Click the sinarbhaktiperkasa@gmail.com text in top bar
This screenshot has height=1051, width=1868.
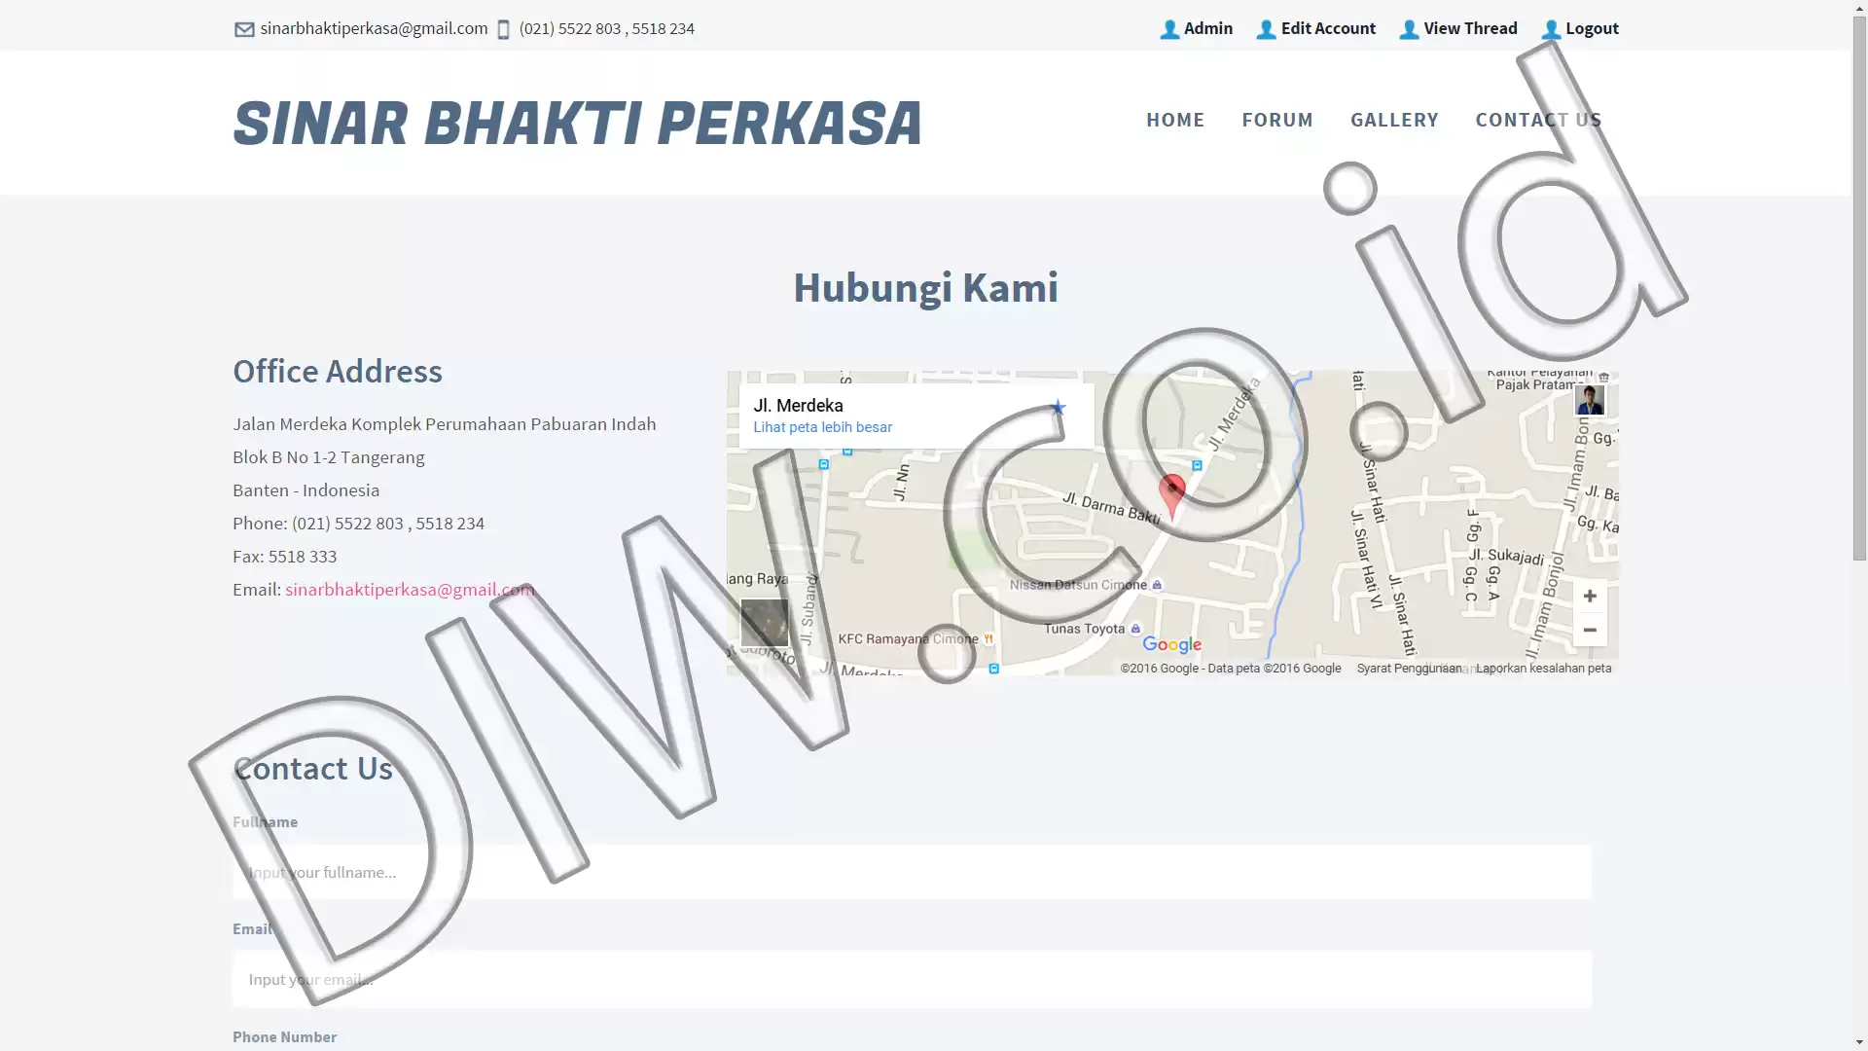[x=374, y=28]
